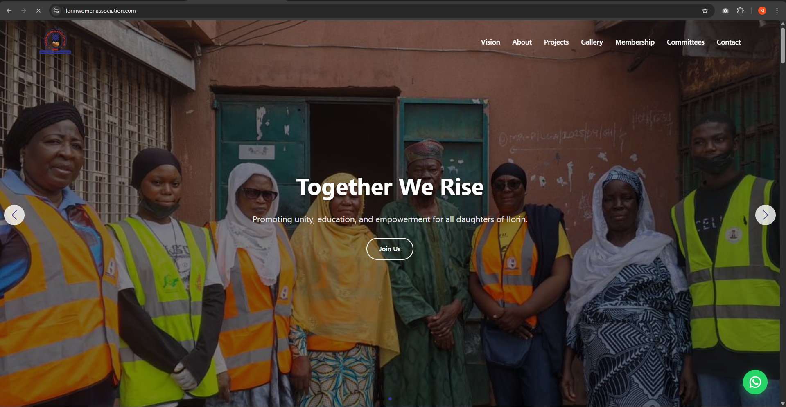This screenshot has width=786, height=407.
Task: Click the Contact navigation link
Action: pyautogui.click(x=728, y=42)
